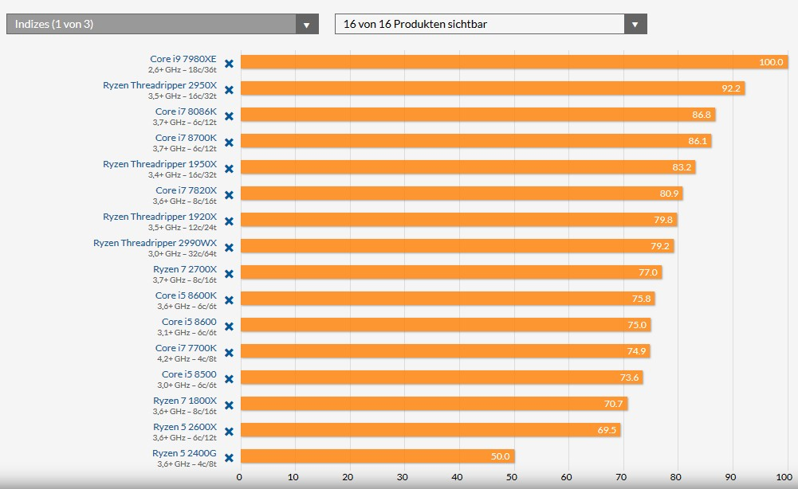This screenshot has height=489, width=798.
Task: Hide Ryzen Threadripper 2990WX using its X toggle
Action: click(229, 247)
